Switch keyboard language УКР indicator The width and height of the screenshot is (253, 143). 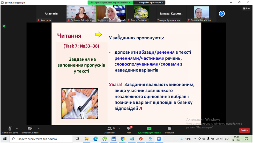pos(227,139)
